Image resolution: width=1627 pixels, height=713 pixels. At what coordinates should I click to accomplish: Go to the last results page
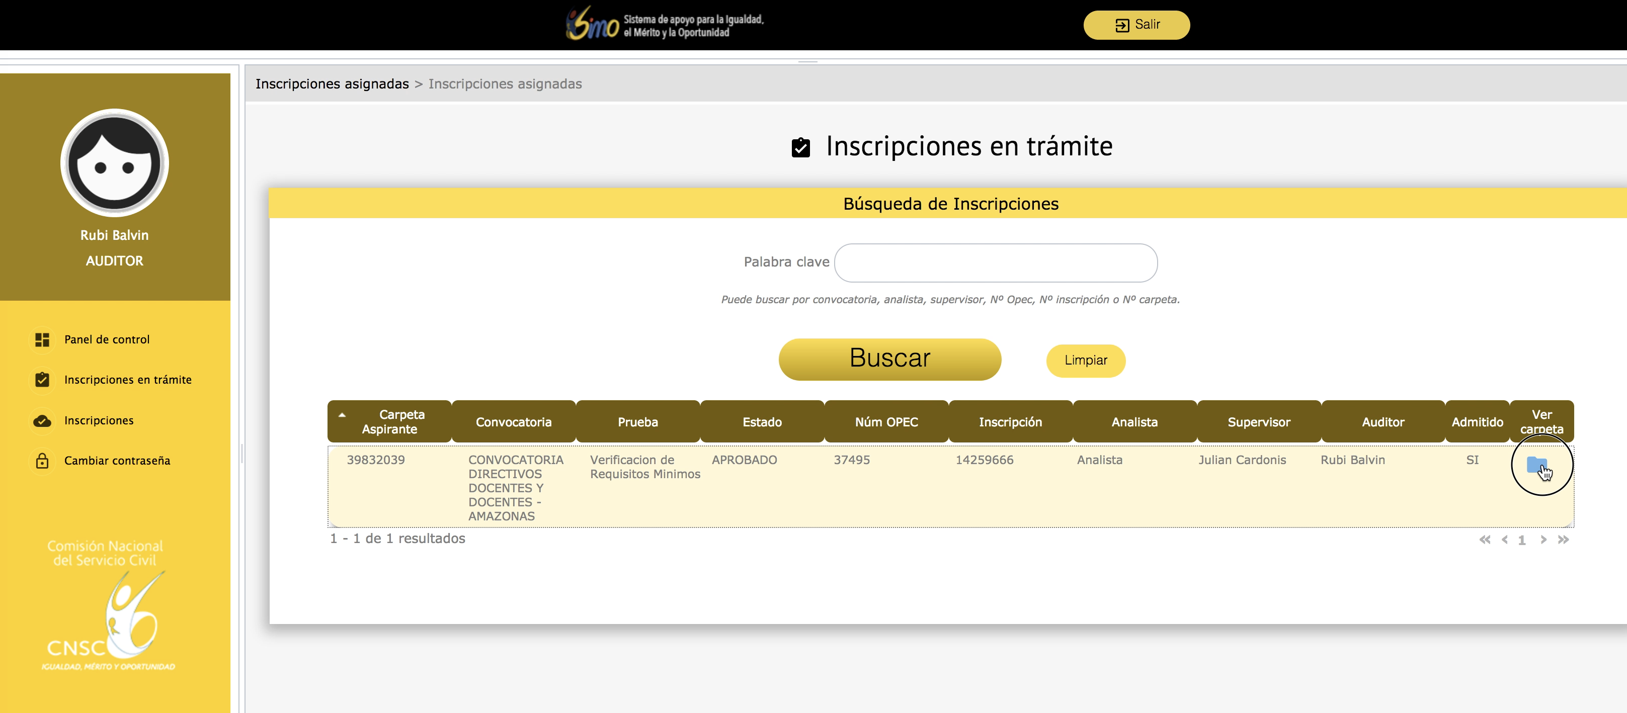point(1563,540)
